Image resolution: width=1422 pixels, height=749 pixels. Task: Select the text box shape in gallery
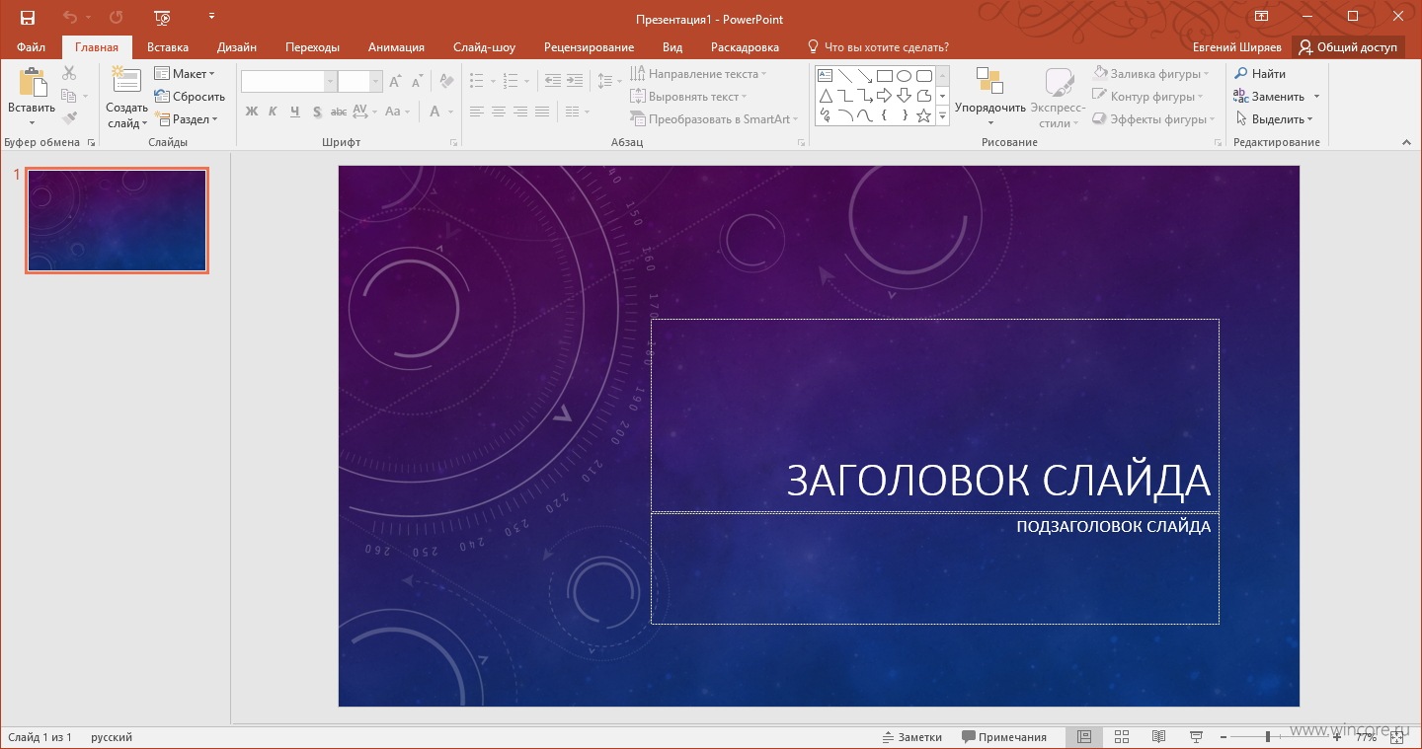click(825, 75)
